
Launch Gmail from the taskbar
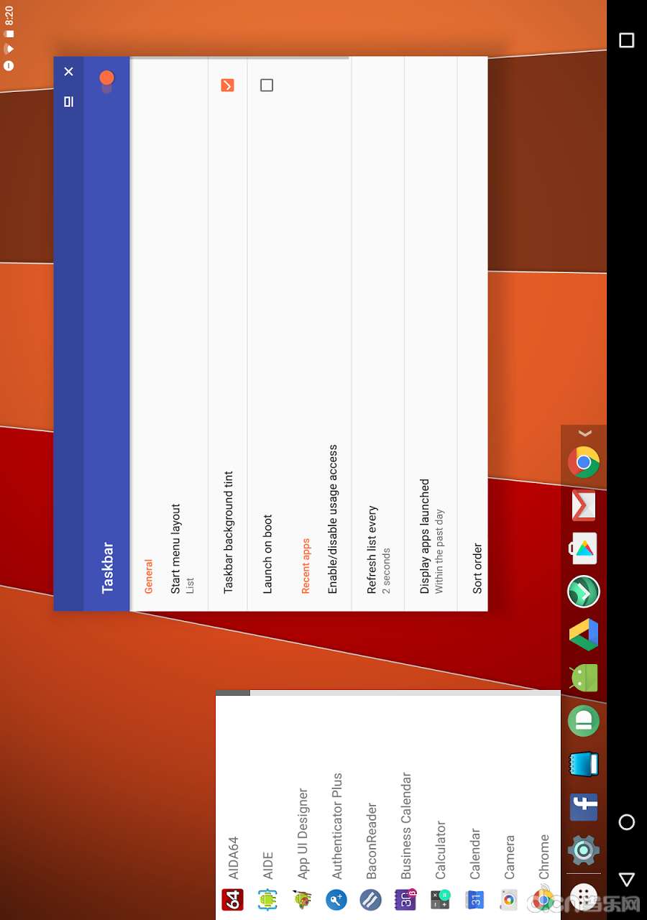pyautogui.click(x=584, y=505)
